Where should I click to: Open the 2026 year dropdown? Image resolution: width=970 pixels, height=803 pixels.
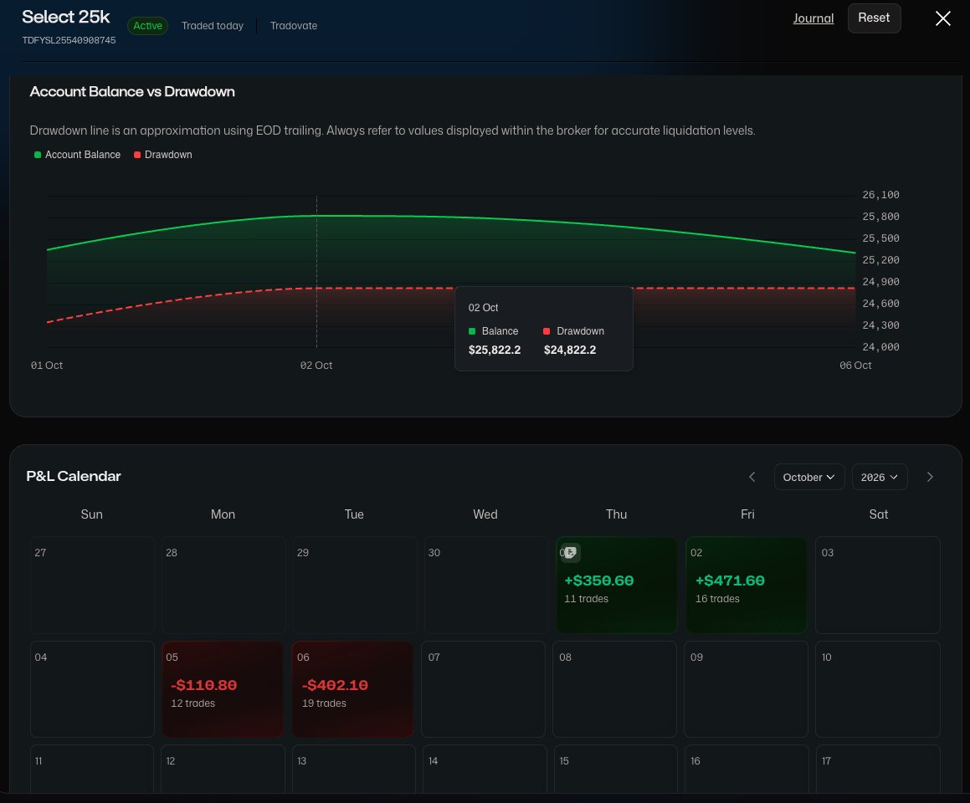[x=879, y=477]
